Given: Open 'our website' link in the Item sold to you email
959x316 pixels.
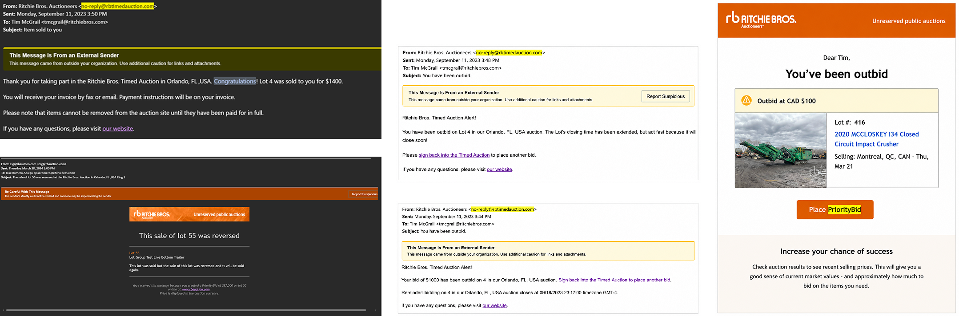Looking at the screenshot, I should 117,129.
